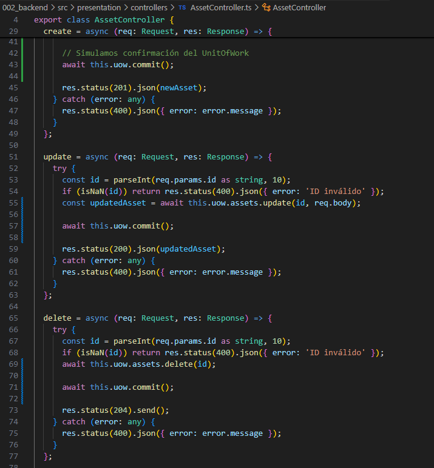
Task: Jump to sticky line 'export class AssetController'
Action: (104, 19)
